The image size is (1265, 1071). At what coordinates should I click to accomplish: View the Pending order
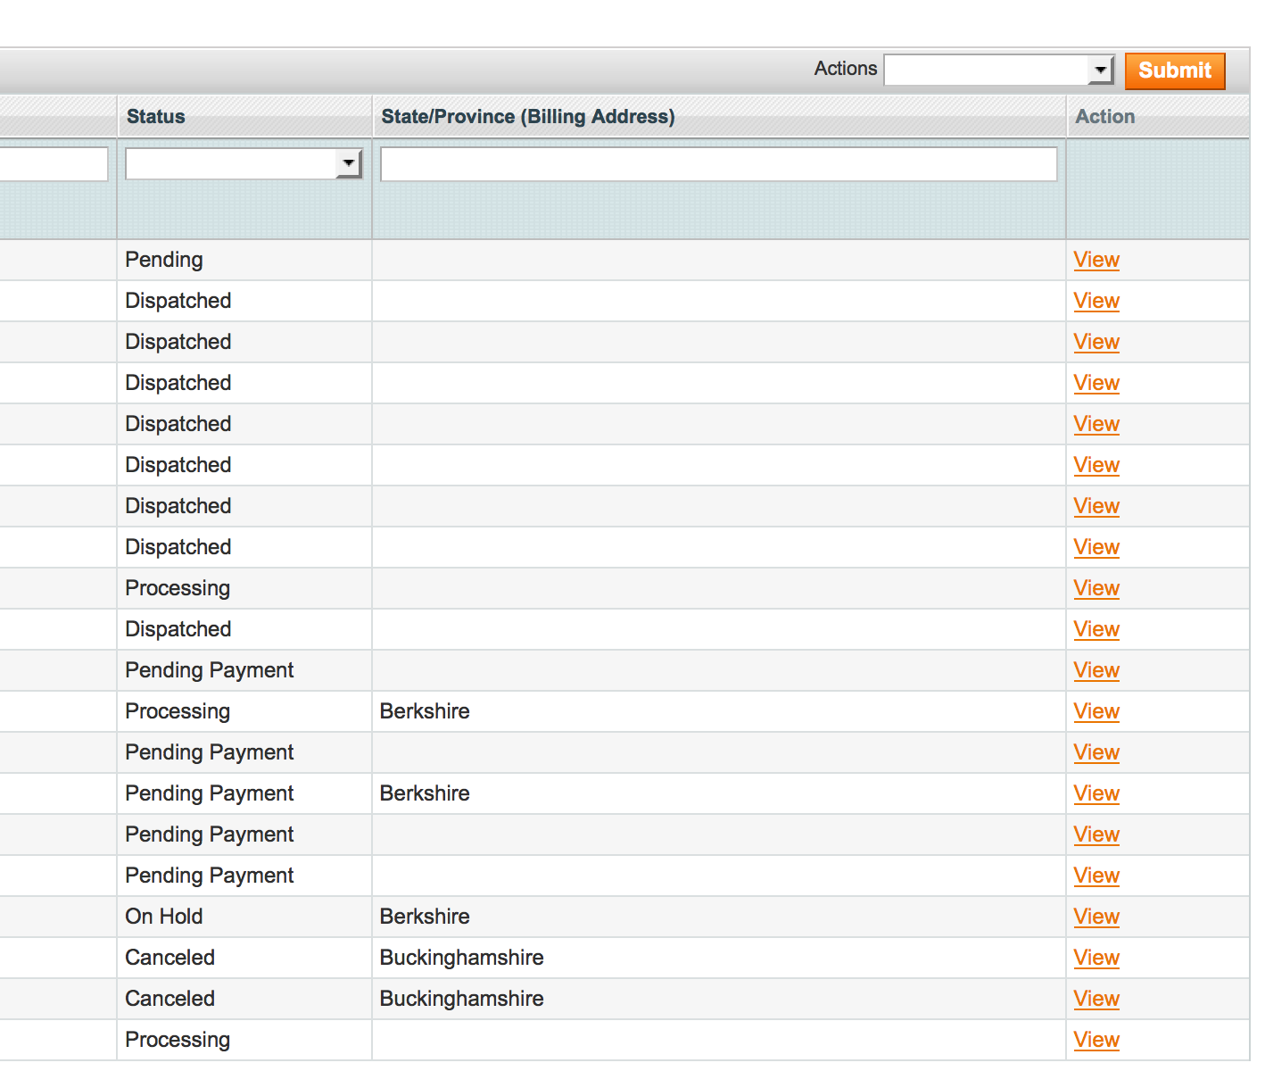click(x=1096, y=259)
